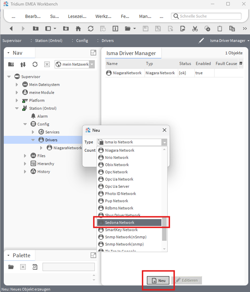
Task: Open the Fe... menu
Action: (125, 17)
